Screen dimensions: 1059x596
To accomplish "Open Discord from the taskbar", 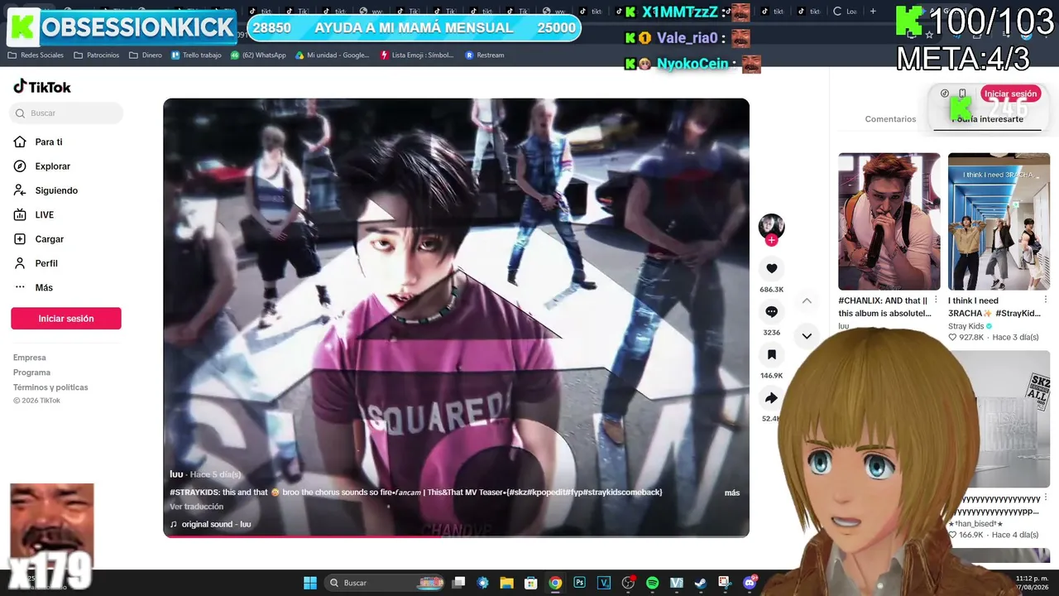I will click(750, 583).
